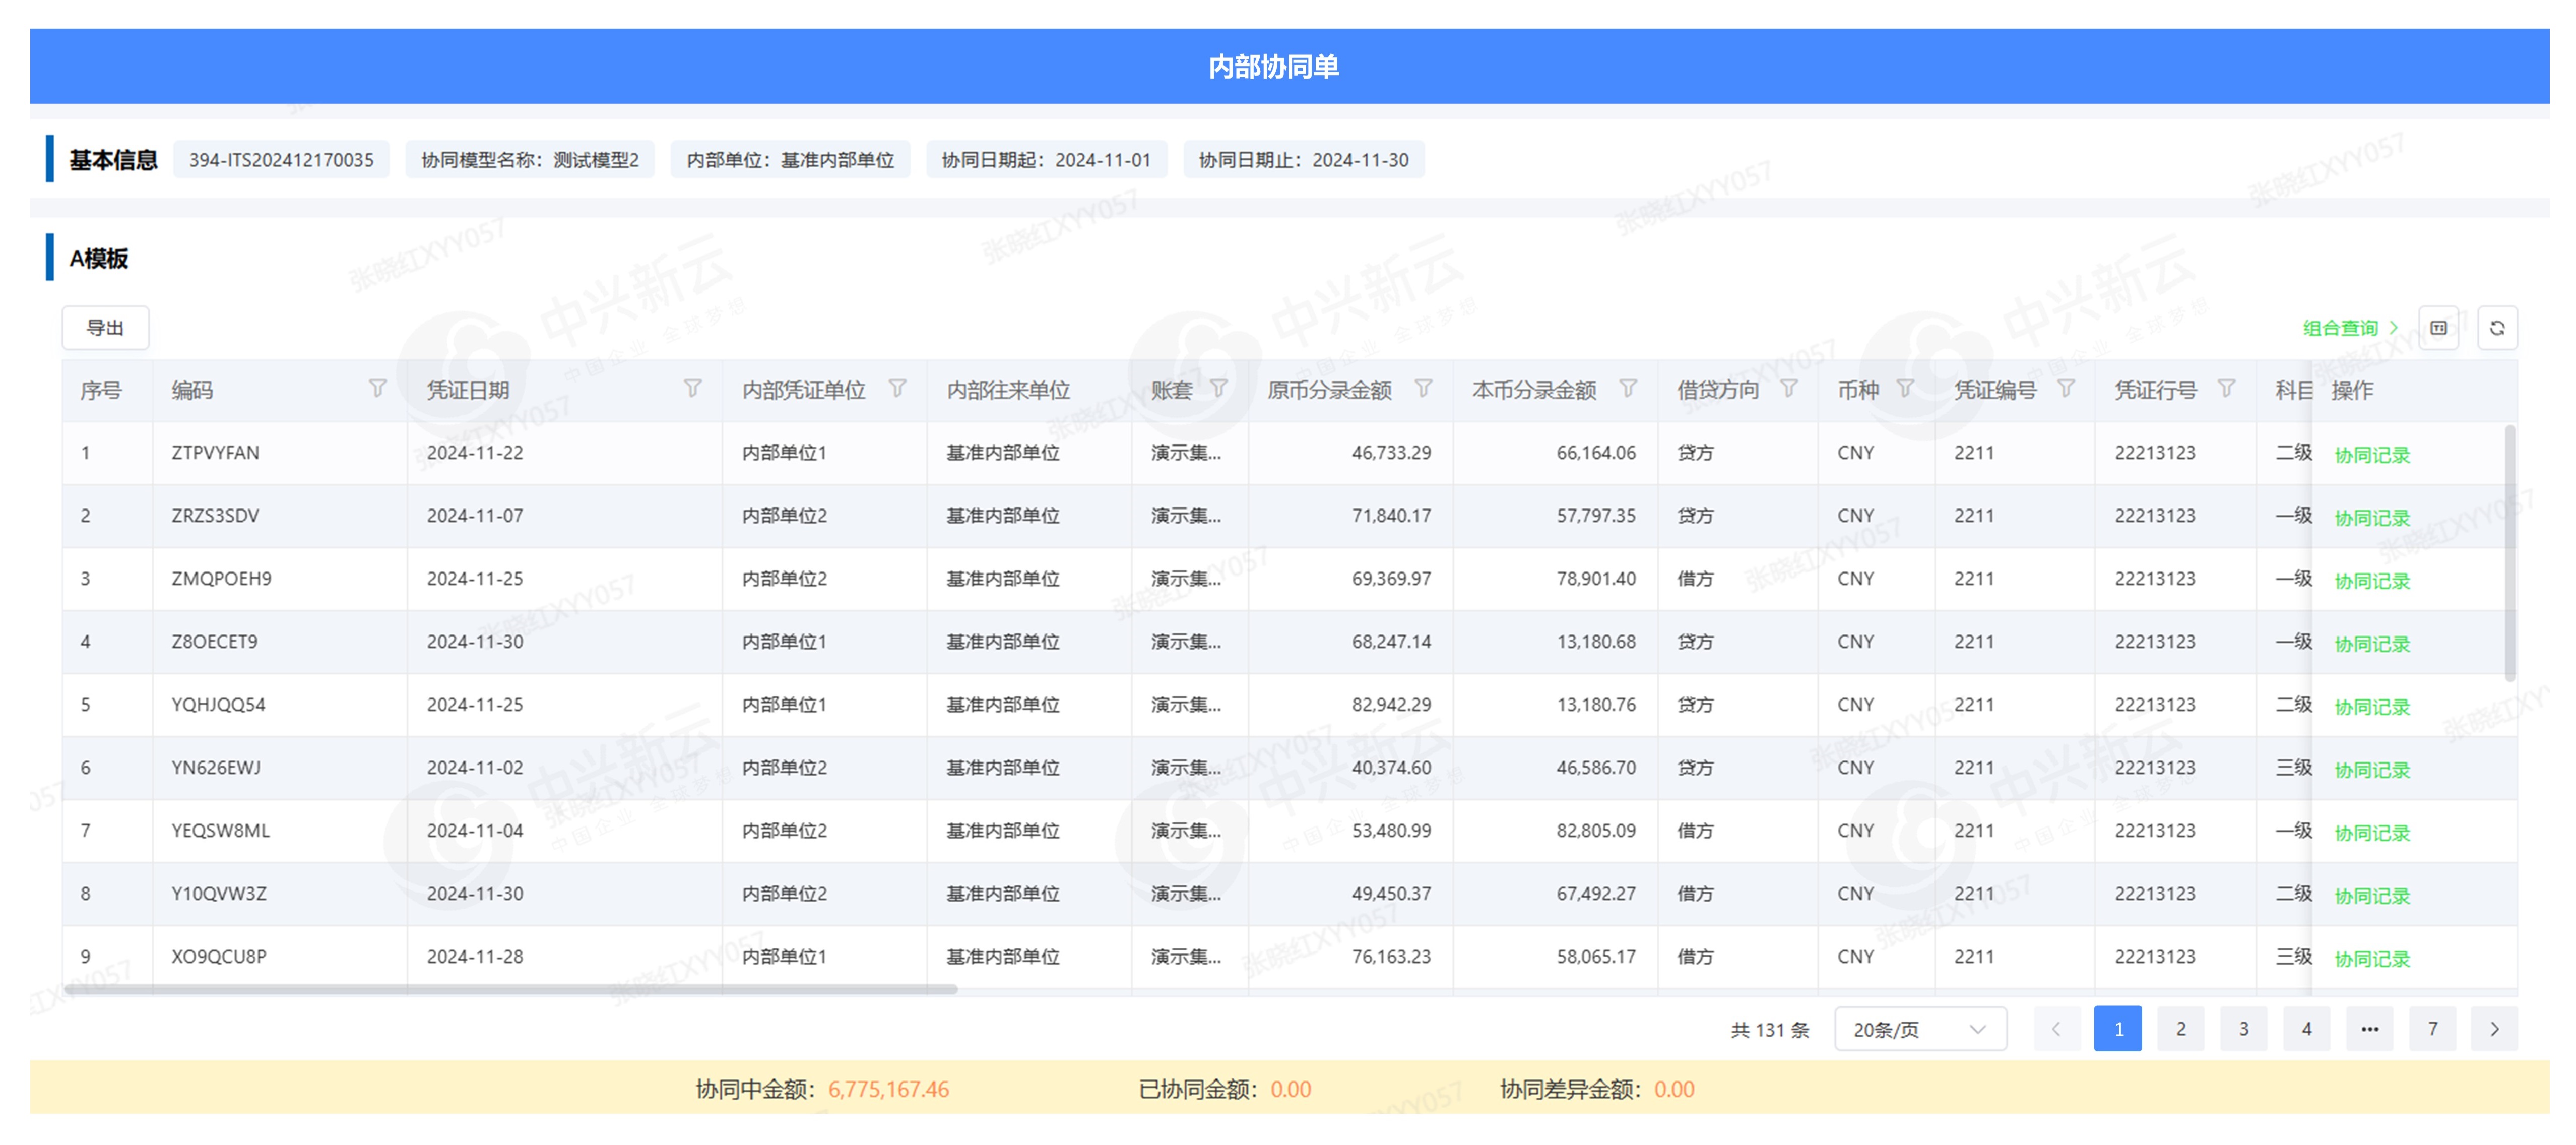Filter the 内部凭证单位 column

point(897,389)
